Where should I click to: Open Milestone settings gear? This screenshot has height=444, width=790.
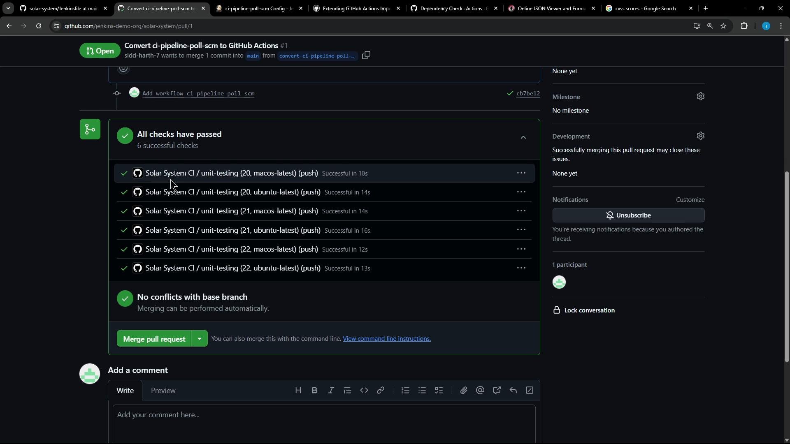[701, 96]
